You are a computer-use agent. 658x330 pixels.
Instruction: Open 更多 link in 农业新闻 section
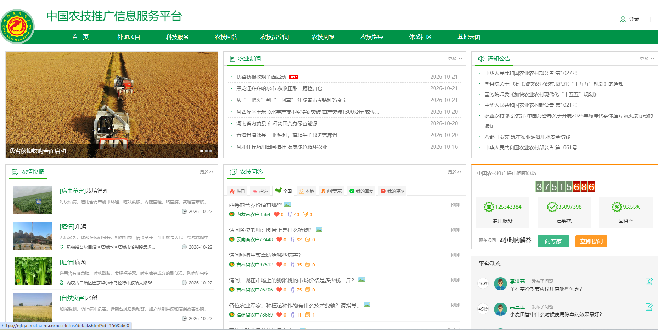[x=455, y=59]
